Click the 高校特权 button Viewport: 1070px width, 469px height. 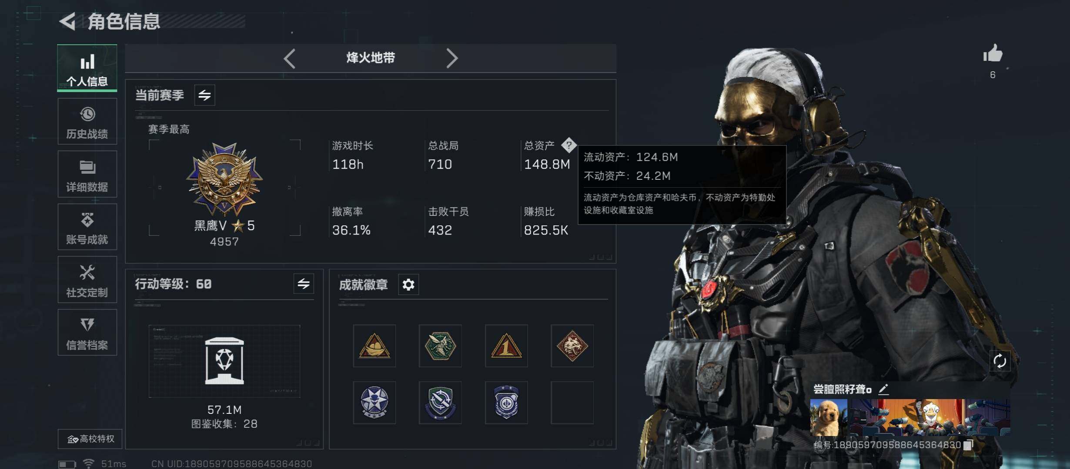click(90, 439)
